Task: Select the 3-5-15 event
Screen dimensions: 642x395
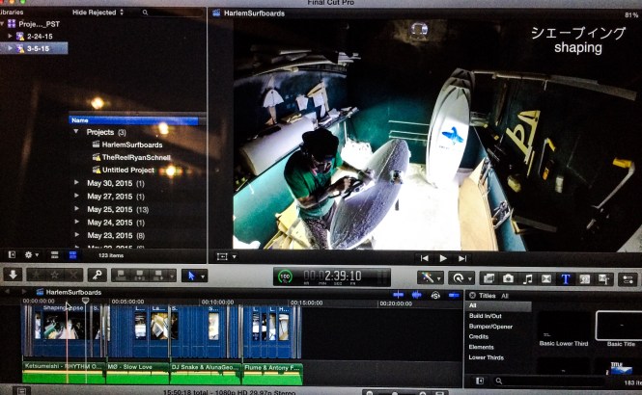Action: point(39,47)
